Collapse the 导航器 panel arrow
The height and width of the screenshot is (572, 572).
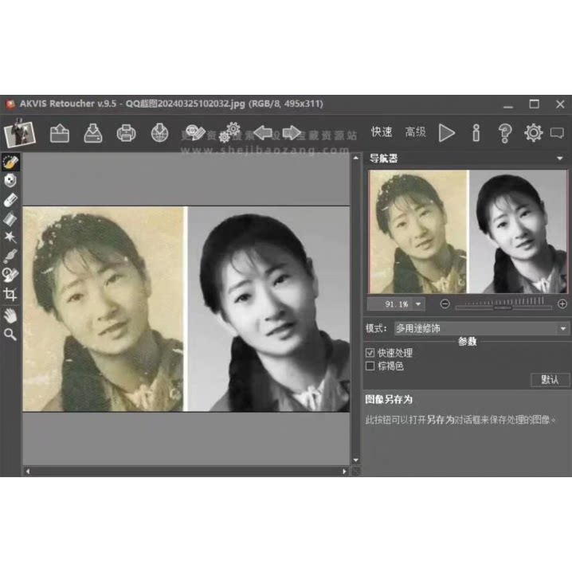(x=559, y=159)
